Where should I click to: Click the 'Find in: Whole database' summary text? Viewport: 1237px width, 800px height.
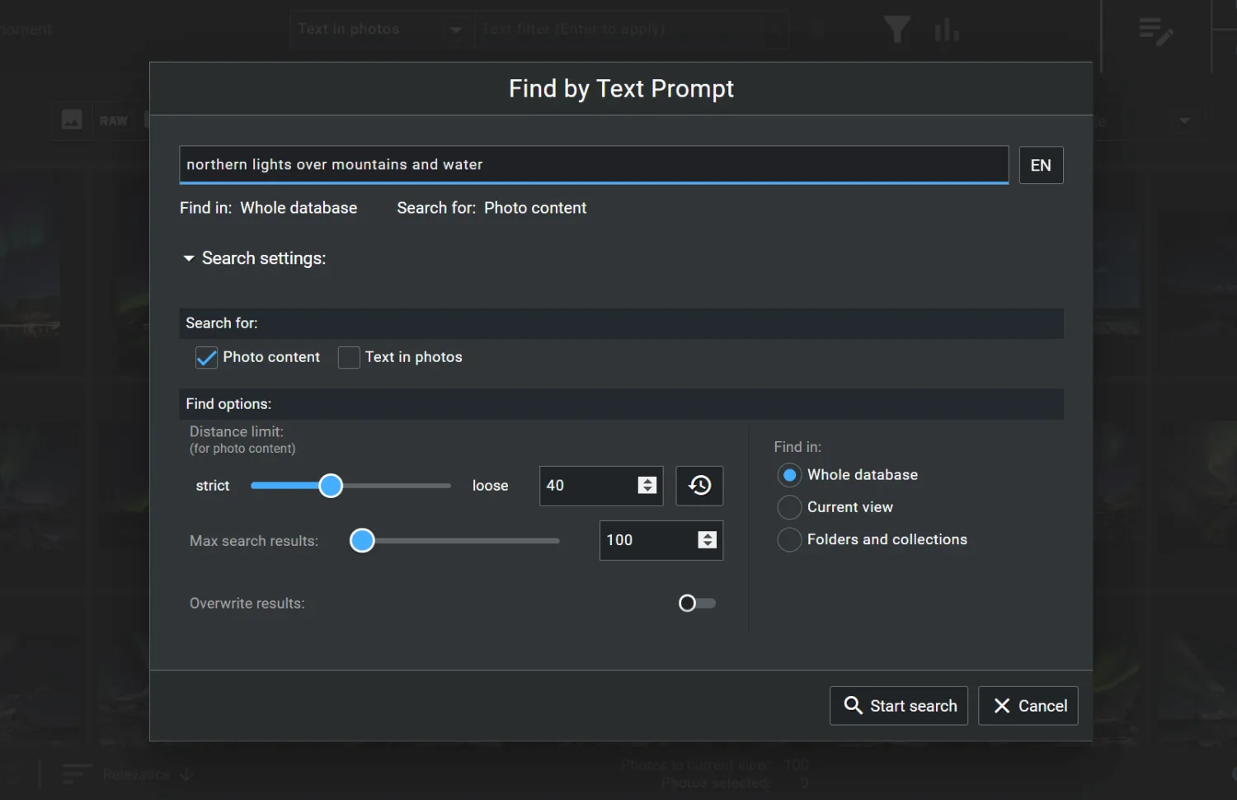coord(268,208)
